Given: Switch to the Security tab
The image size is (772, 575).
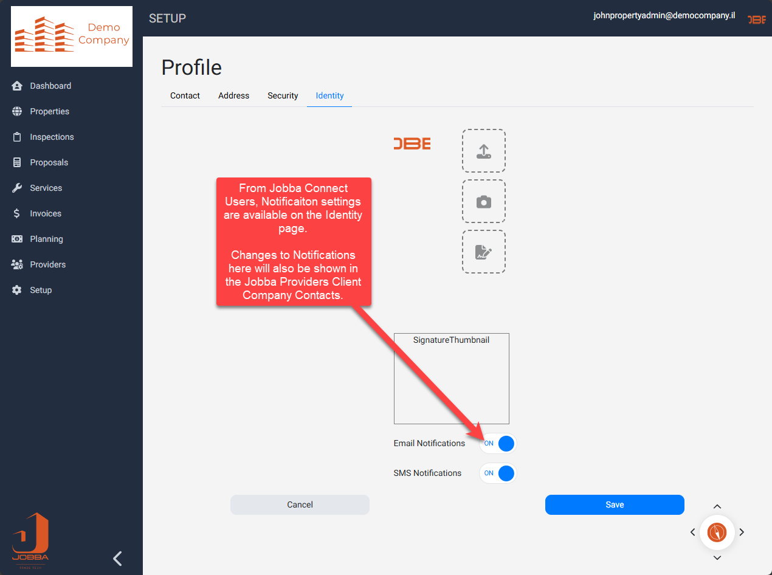Looking at the screenshot, I should (x=283, y=95).
